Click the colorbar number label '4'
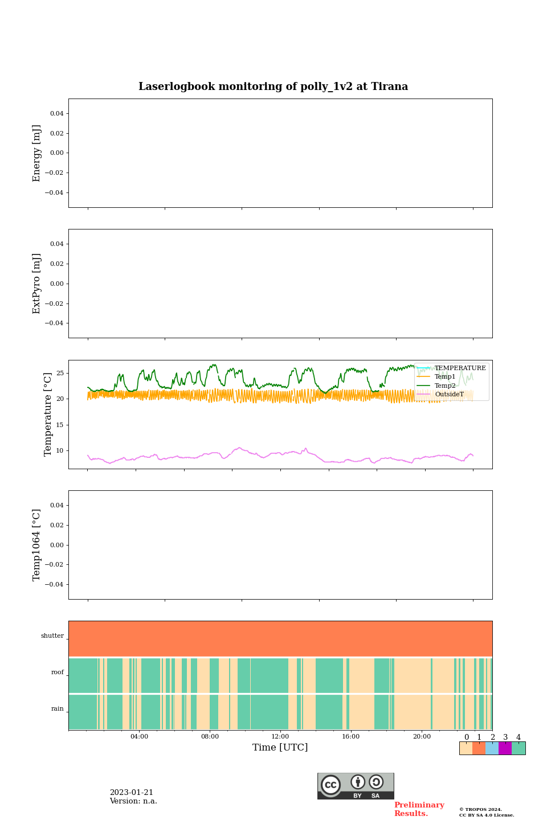547x820 pixels. pos(519,737)
